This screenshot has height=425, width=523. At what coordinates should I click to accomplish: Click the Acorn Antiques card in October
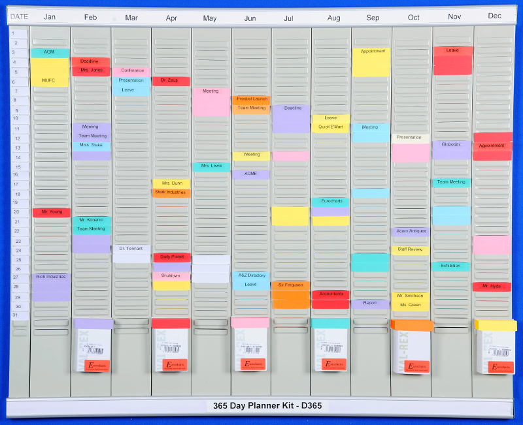[x=411, y=231]
